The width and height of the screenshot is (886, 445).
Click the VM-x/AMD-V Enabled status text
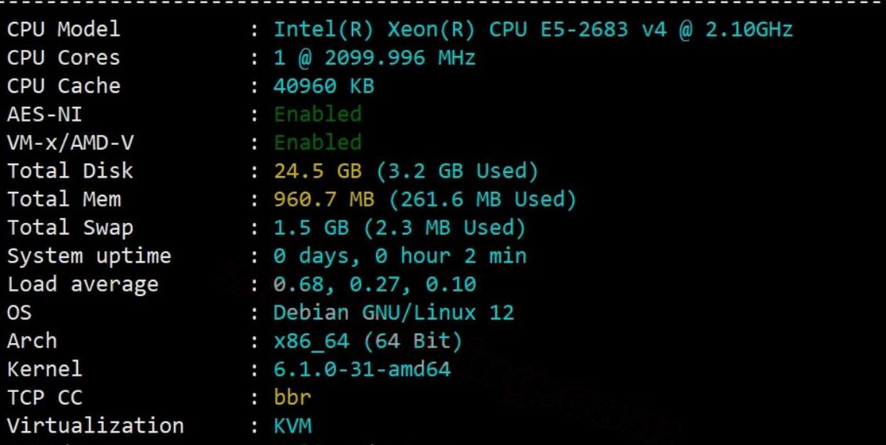(x=317, y=143)
